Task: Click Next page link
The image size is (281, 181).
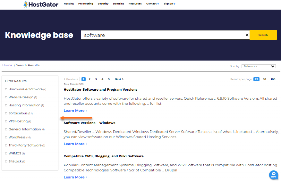Action: click(119, 79)
